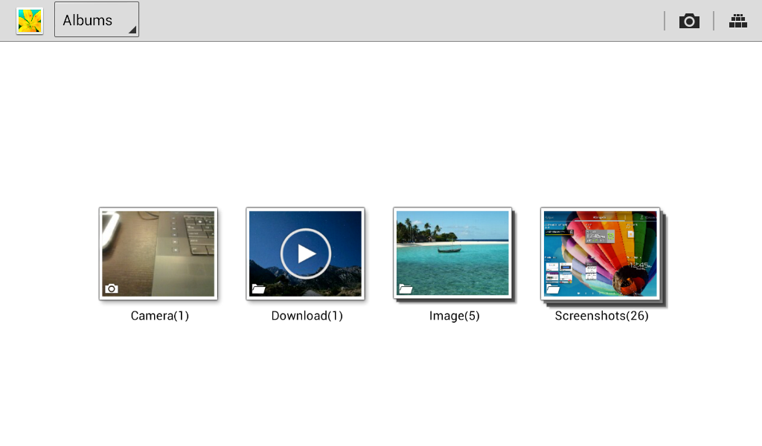
Task: Tap the folder badge on Screenshots album
Action: point(553,289)
